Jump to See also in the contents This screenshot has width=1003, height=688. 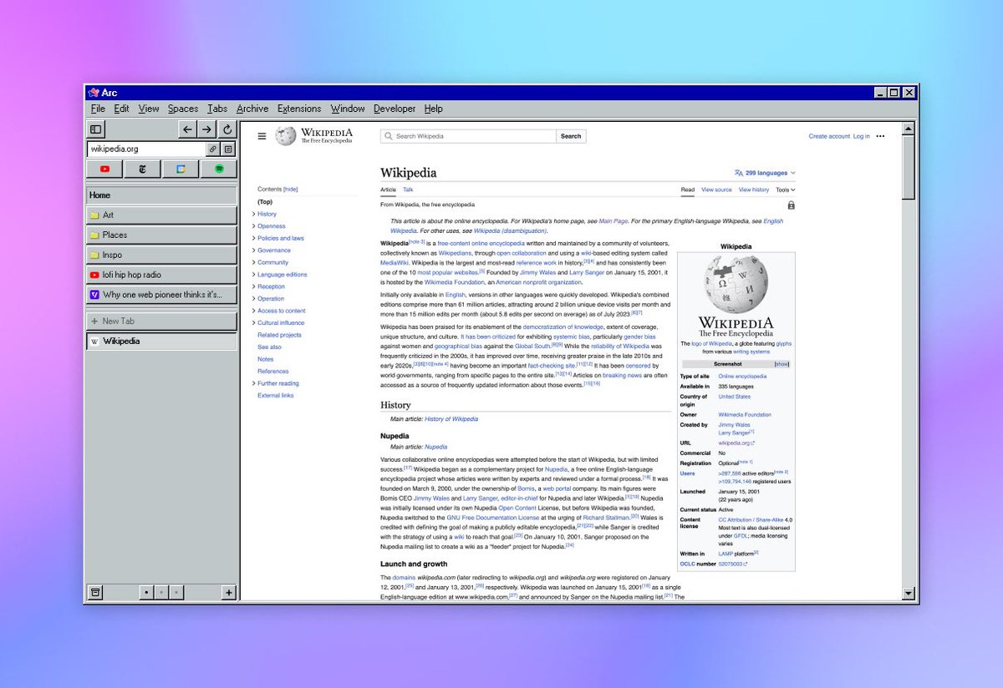click(269, 347)
